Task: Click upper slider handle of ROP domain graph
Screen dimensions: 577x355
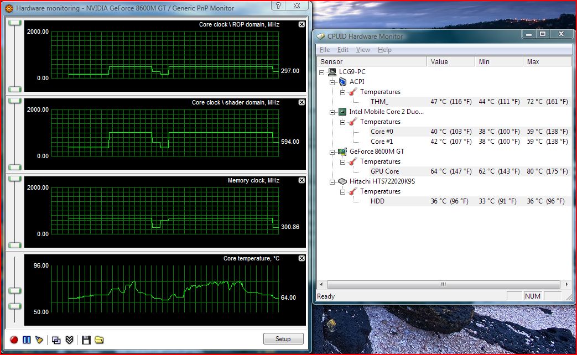Action: point(15,23)
